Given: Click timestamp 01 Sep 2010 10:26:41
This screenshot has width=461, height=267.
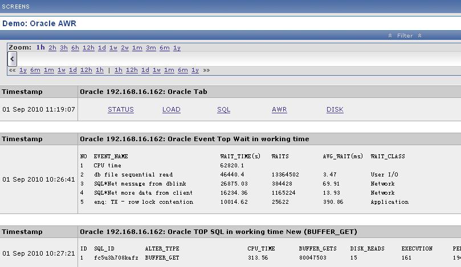Looking at the screenshot, I should coord(39,179).
